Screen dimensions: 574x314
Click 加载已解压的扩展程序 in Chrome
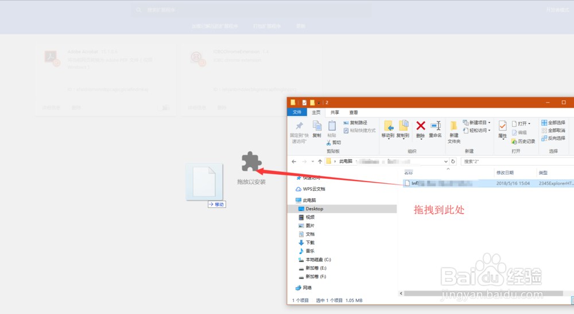(215, 26)
